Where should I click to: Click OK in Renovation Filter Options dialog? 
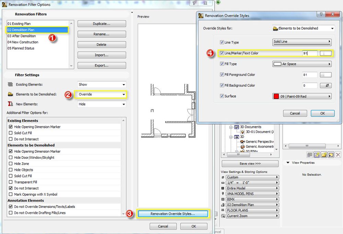click(x=194, y=226)
